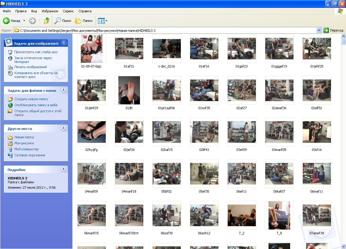346x249 pixels.
Task: Go up one folder level icon
Action: click(47, 21)
